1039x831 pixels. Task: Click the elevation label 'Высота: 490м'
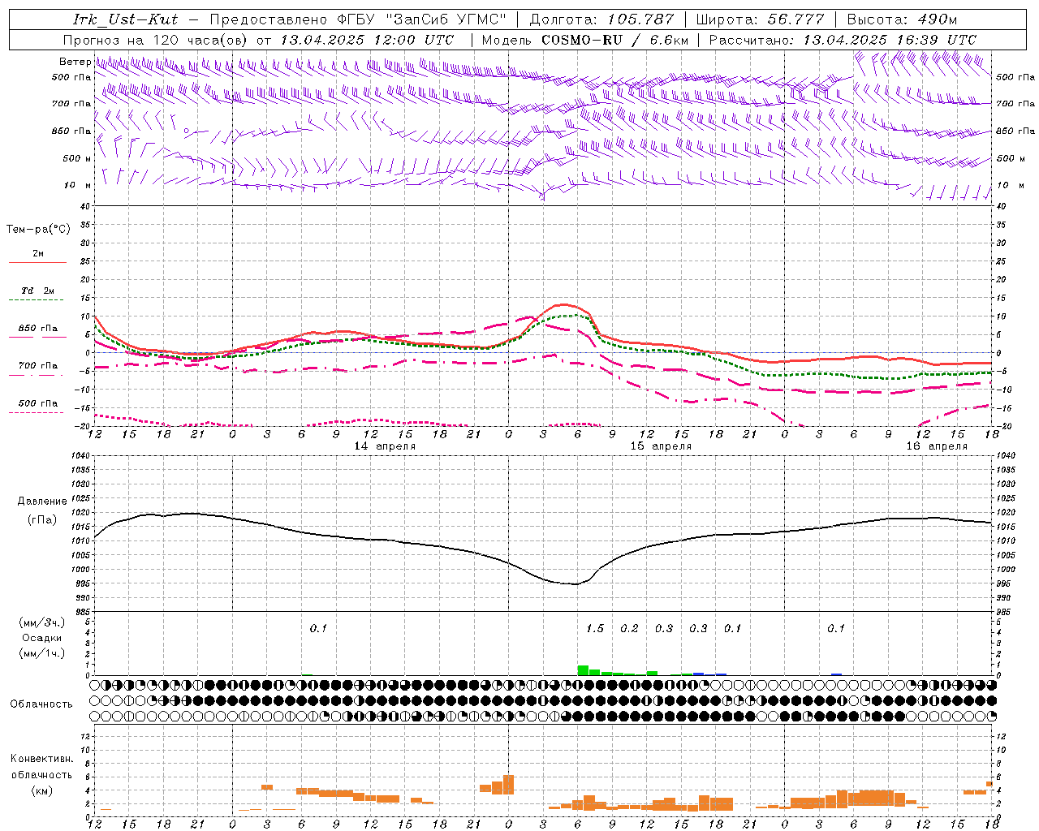(902, 19)
